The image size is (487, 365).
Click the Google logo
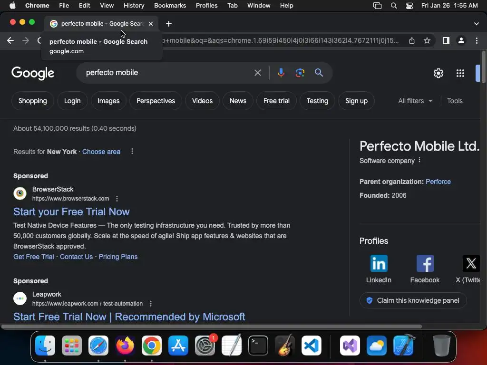pyautogui.click(x=33, y=73)
